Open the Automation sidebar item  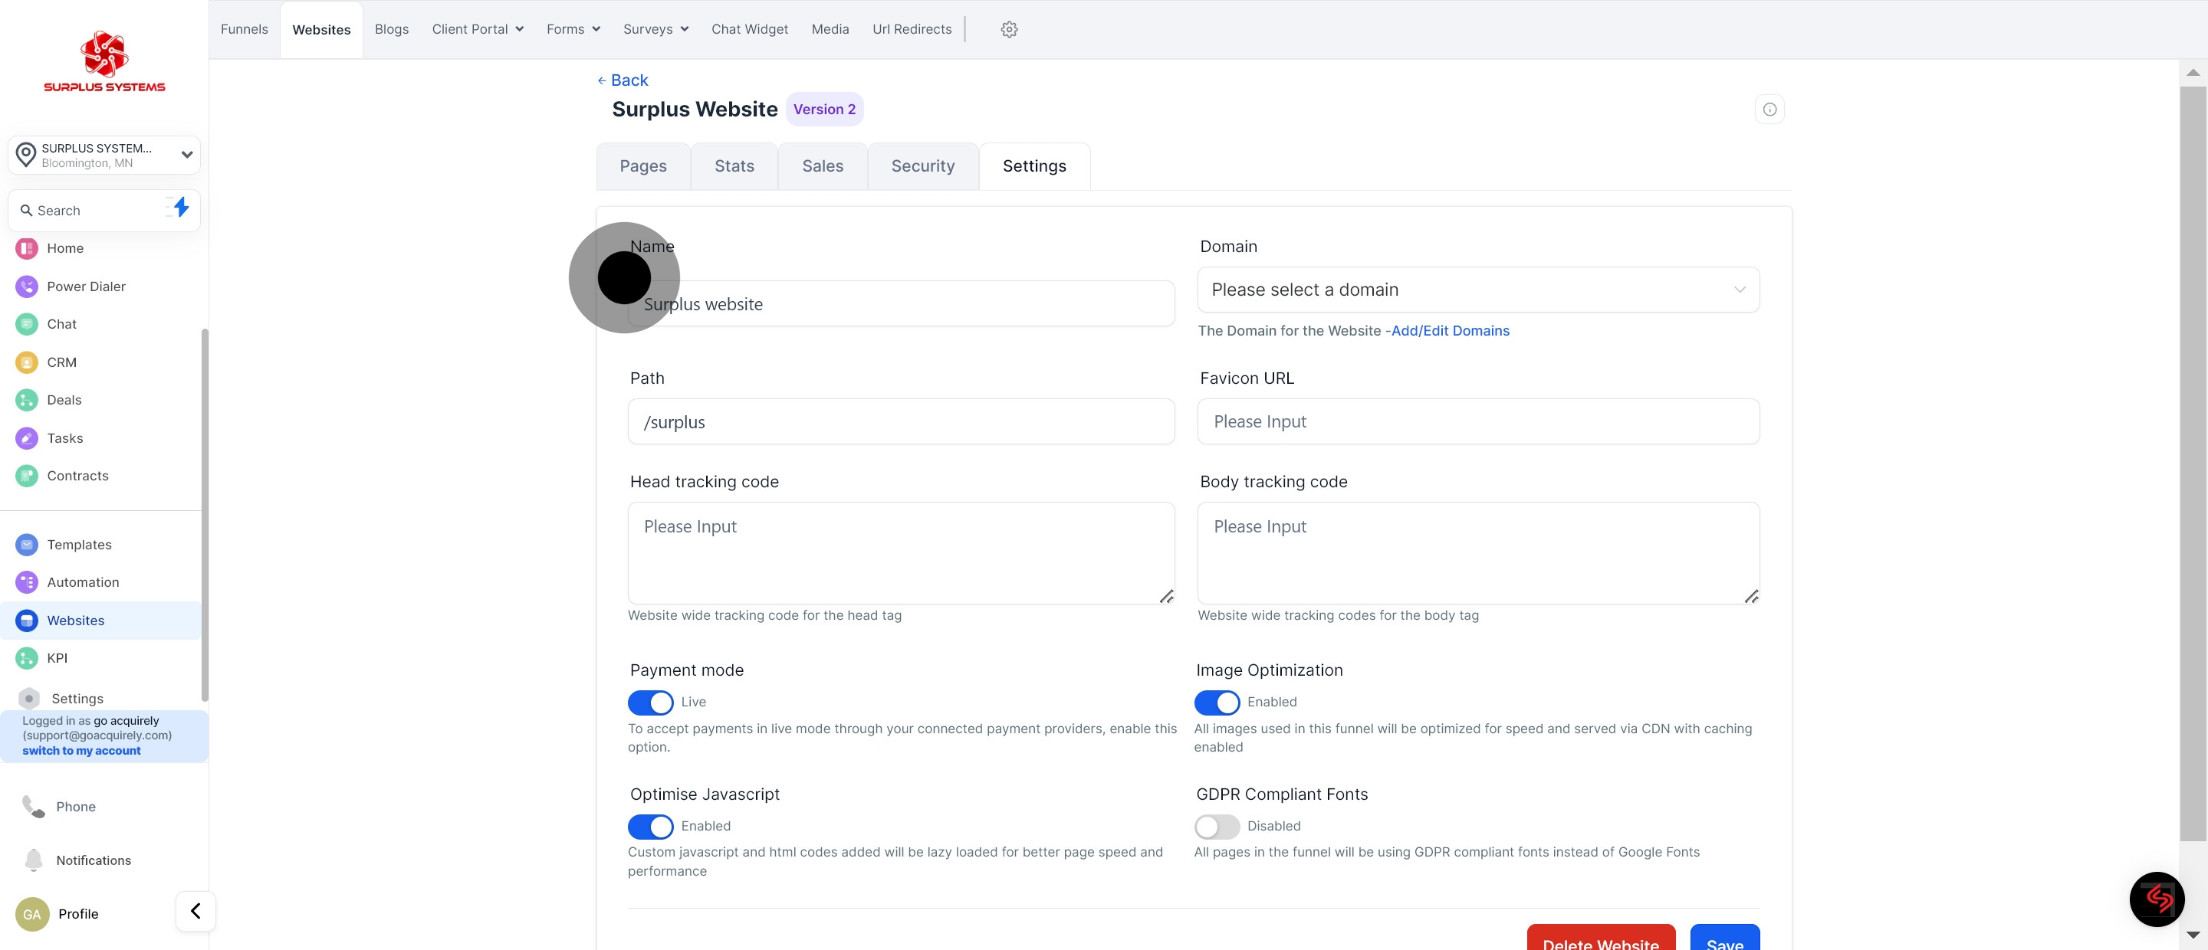tap(82, 582)
